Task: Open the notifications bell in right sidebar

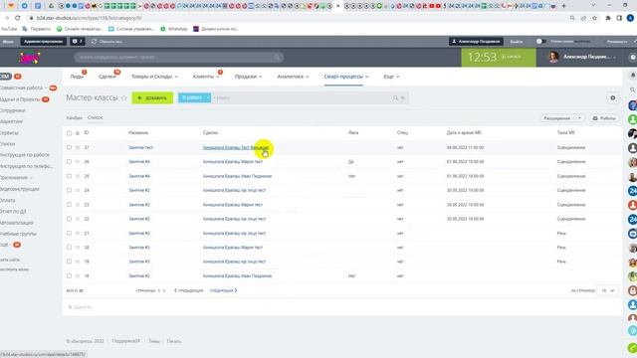Action: (633, 76)
